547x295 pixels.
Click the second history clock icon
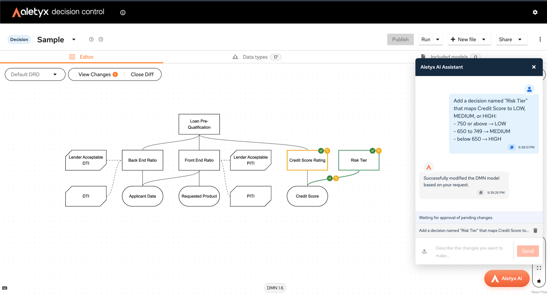tap(101, 39)
